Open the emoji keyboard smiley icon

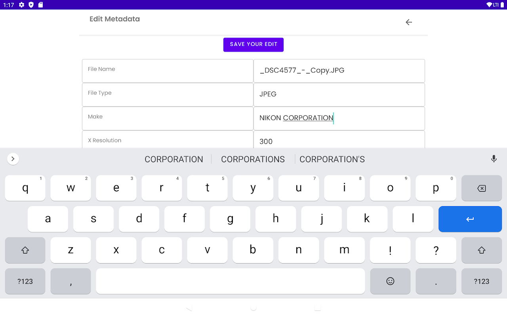point(390,281)
